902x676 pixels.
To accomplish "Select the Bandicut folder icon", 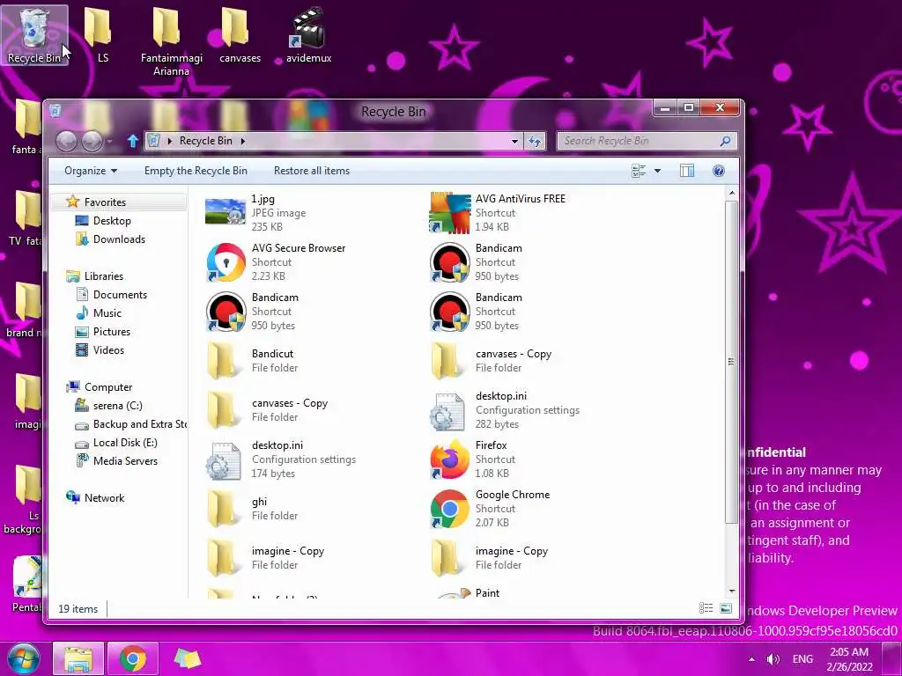I will coord(223,361).
